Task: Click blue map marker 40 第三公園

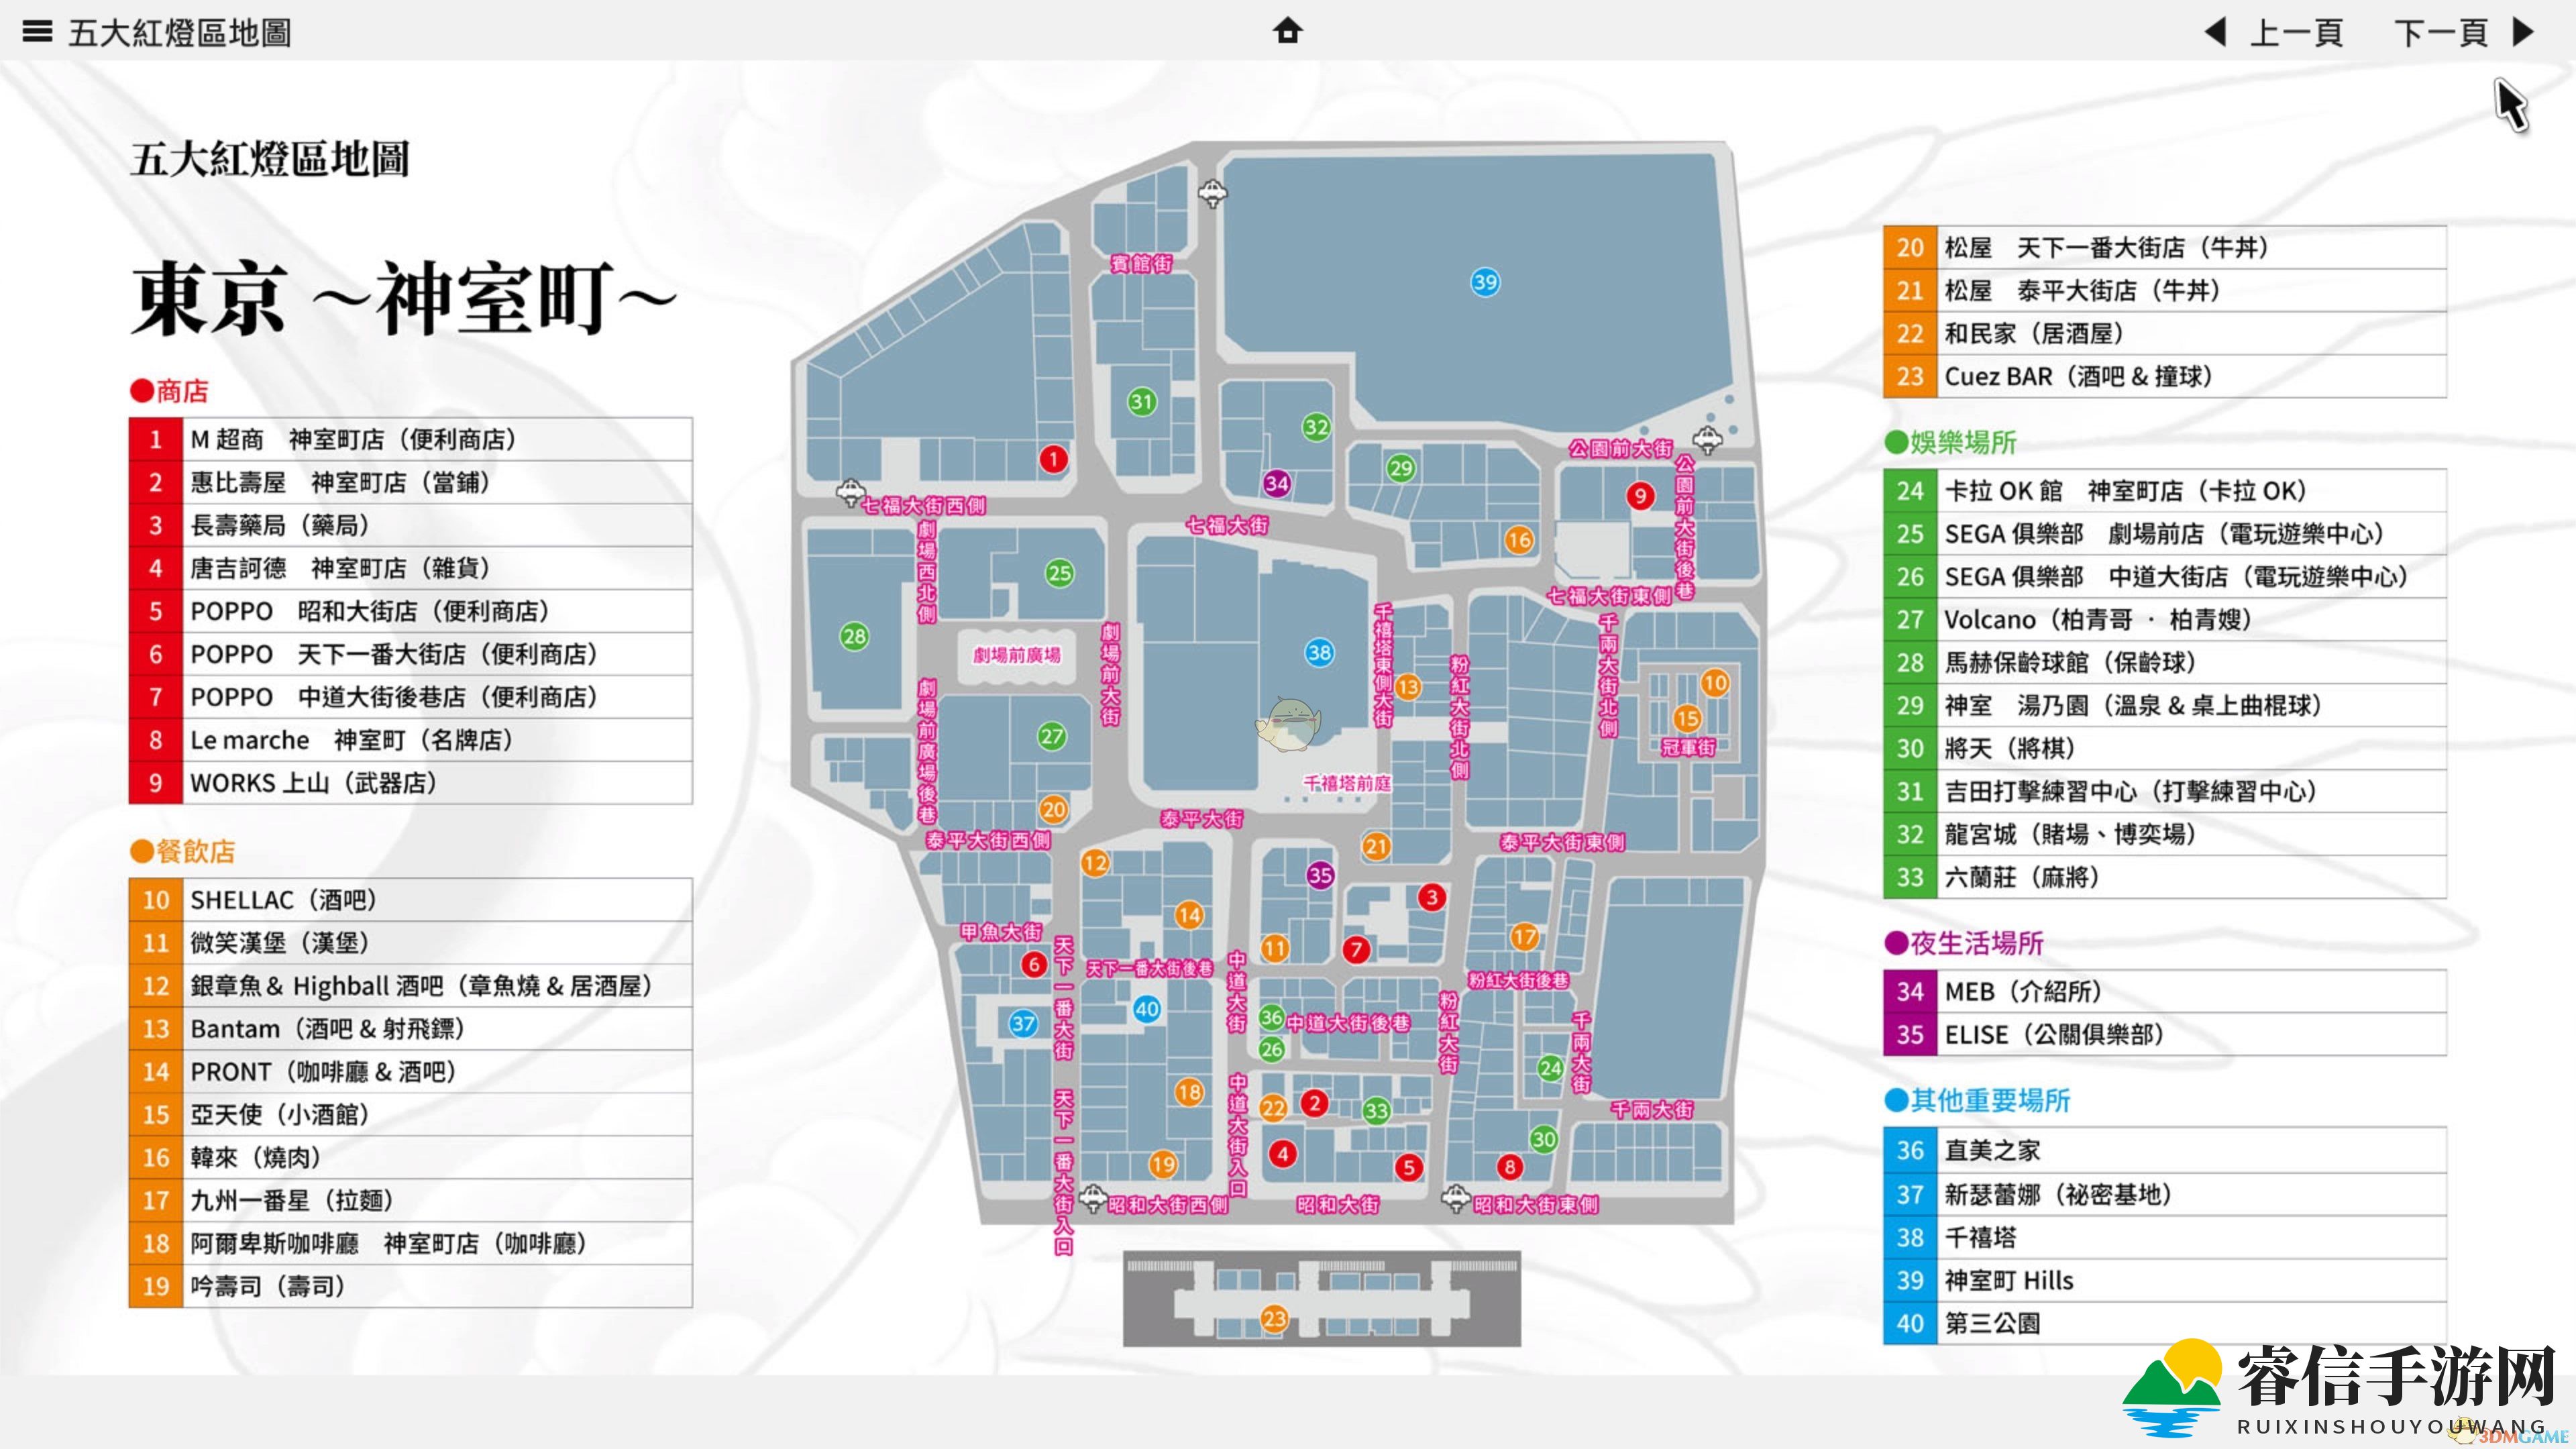Action: (1146, 1009)
